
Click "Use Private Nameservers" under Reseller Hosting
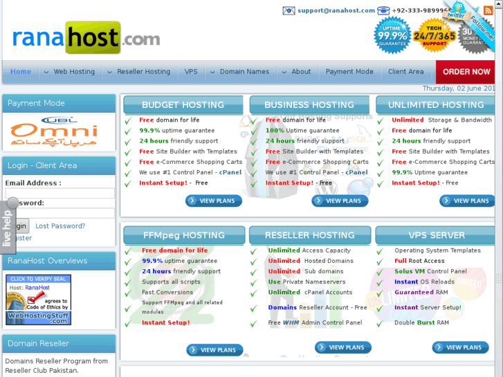(x=307, y=282)
